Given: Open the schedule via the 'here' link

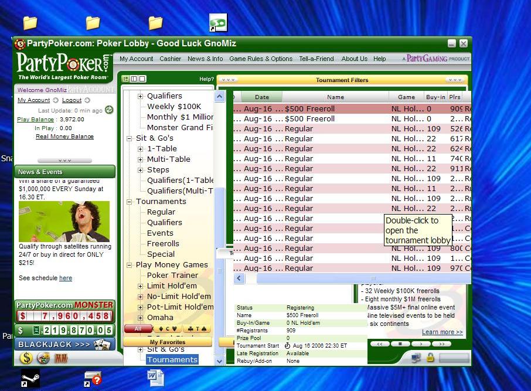Looking at the screenshot, I should [66, 278].
